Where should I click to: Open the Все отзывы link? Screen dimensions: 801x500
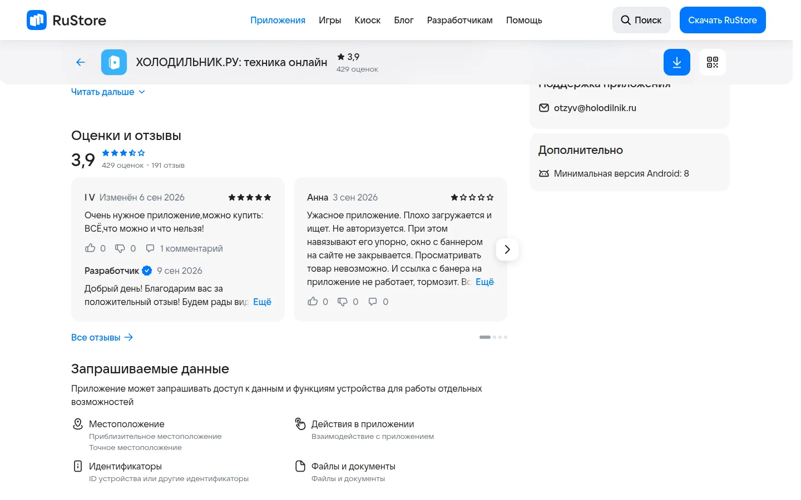click(102, 337)
